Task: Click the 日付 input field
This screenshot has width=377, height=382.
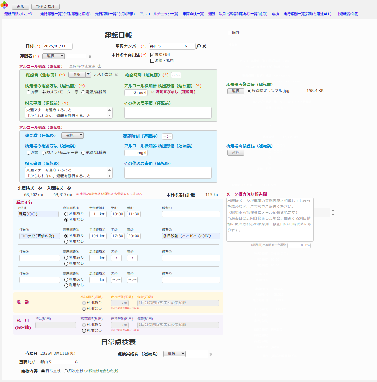Action: 58,46
